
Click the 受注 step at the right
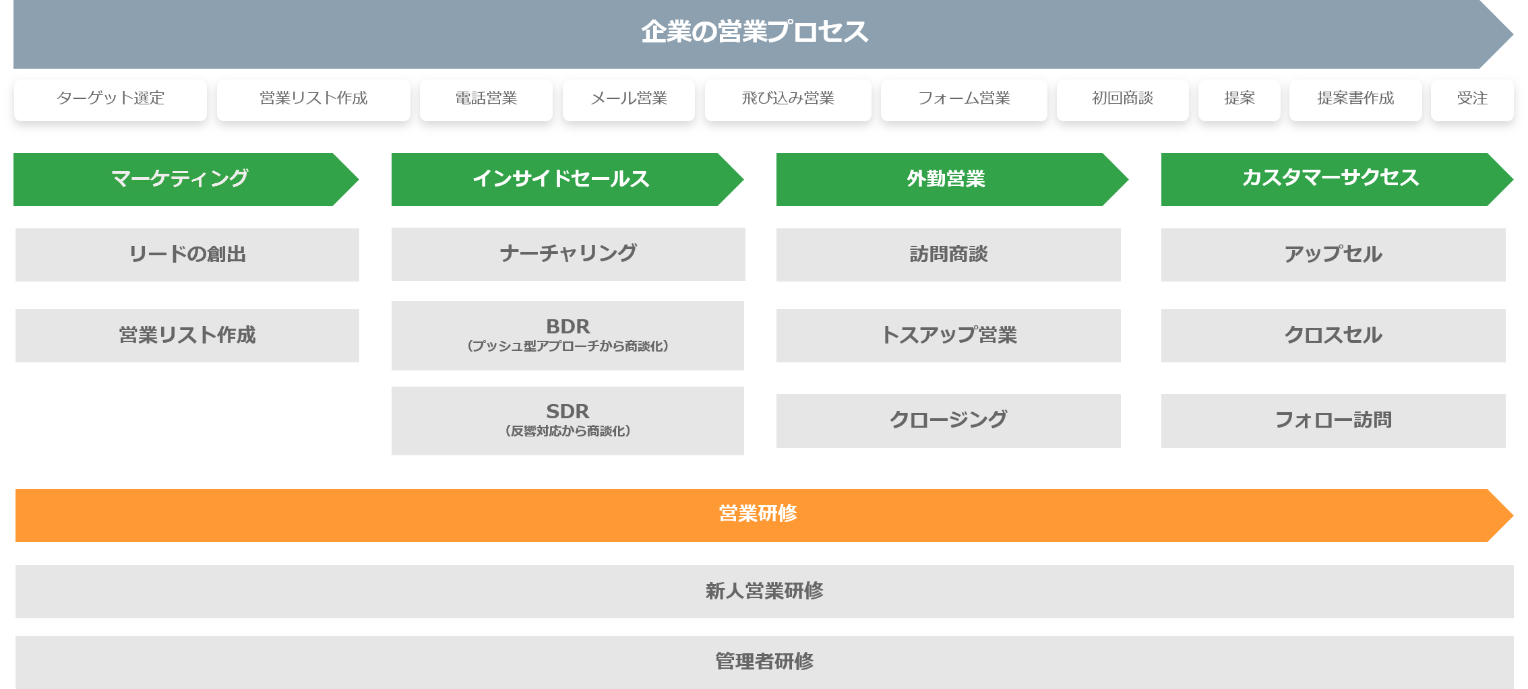click(1472, 99)
